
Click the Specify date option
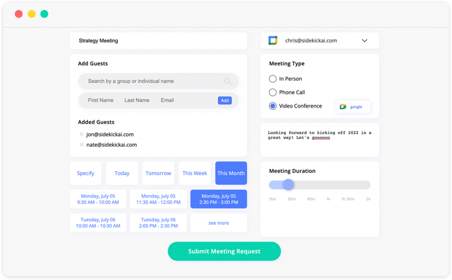[85, 173]
